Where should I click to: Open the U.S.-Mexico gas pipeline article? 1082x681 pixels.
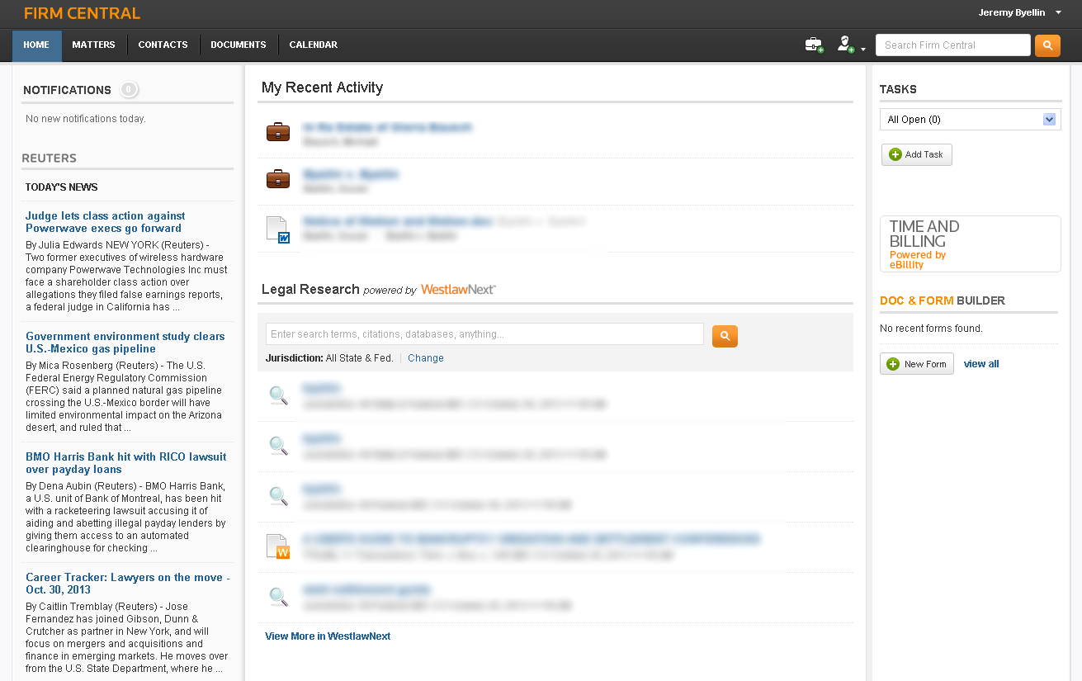(x=125, y=343)
